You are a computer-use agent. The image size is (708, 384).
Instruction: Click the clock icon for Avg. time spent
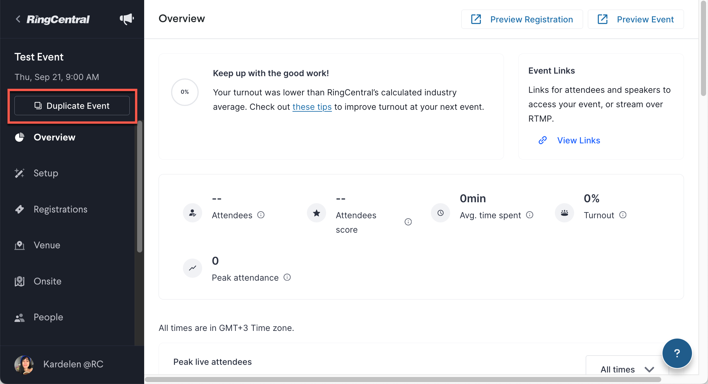point(440,213)
